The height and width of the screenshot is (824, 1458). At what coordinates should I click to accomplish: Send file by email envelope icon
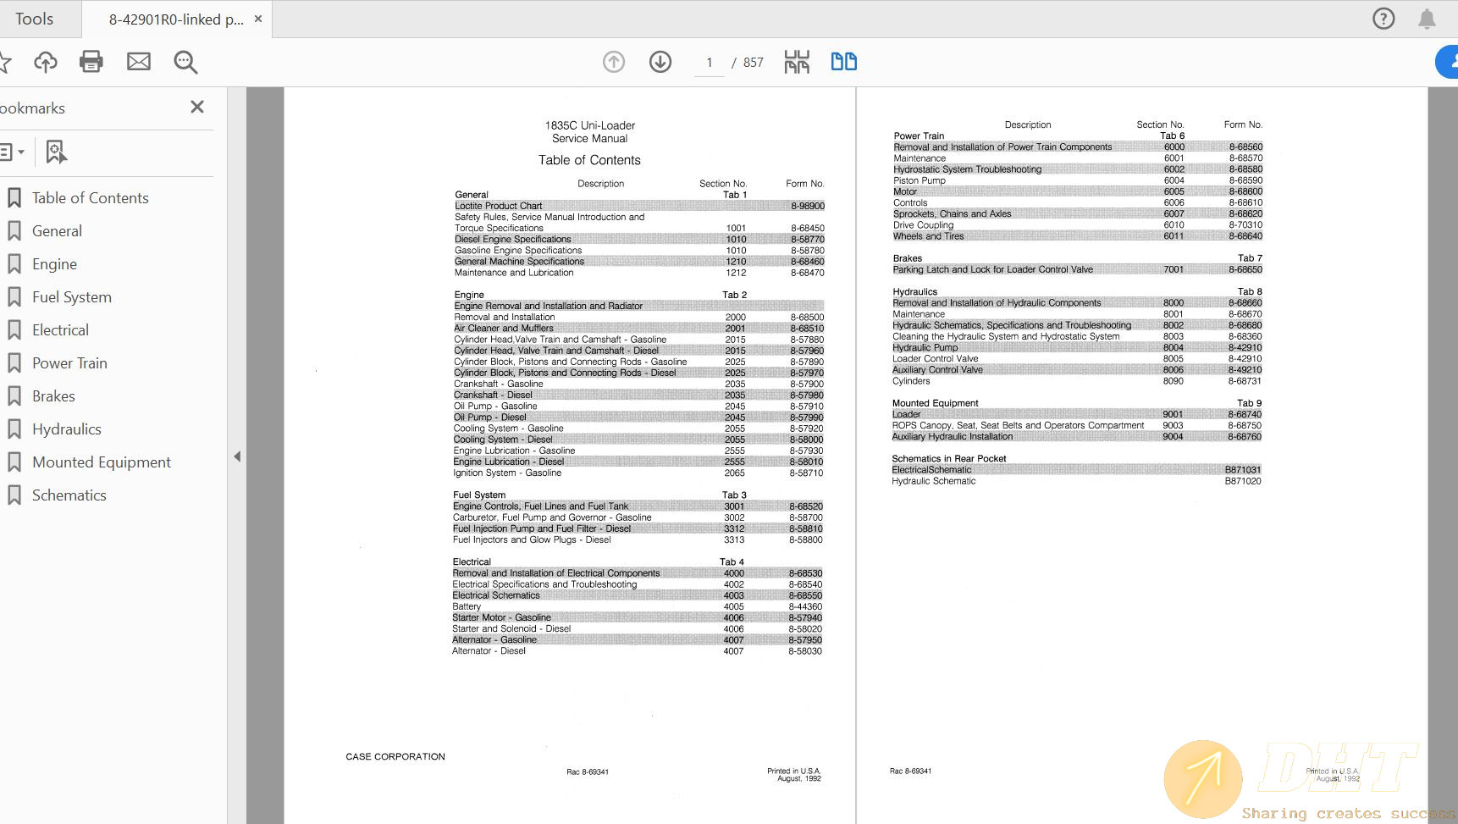[x=139, y=62]
